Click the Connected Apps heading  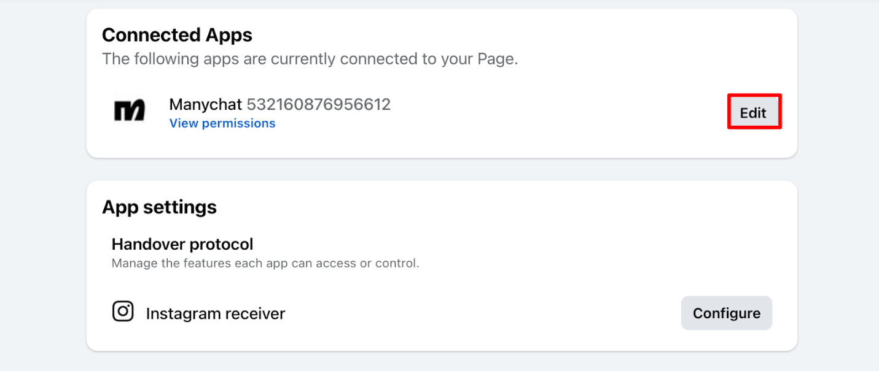[x=177, y=35]
